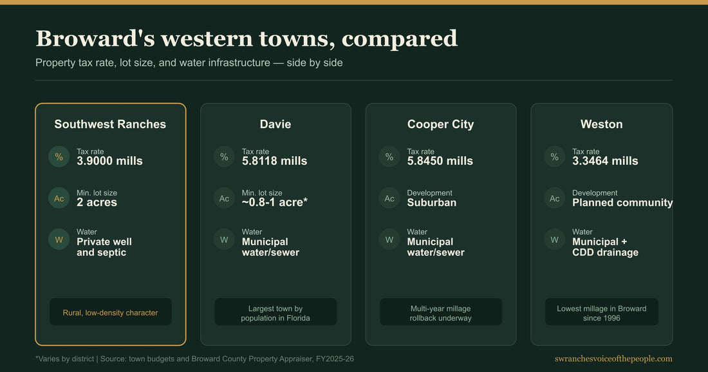This screenshot has height=372, width=708.
Task: Click 'Tax rate' label in Weston card
Action: click(586, 151)
